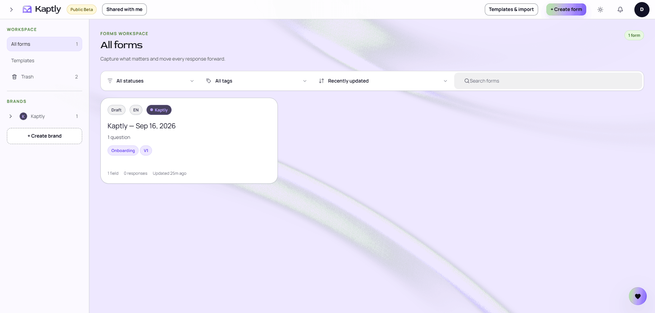
Task: Select All forms in the sidebar
Action: pyautogui.click(x=44, y=44)
